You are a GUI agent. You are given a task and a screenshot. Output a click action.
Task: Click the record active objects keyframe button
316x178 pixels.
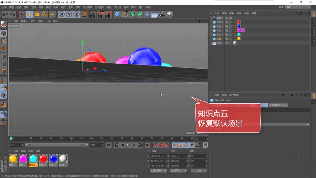pyautogui.click(x=155, y=145)
